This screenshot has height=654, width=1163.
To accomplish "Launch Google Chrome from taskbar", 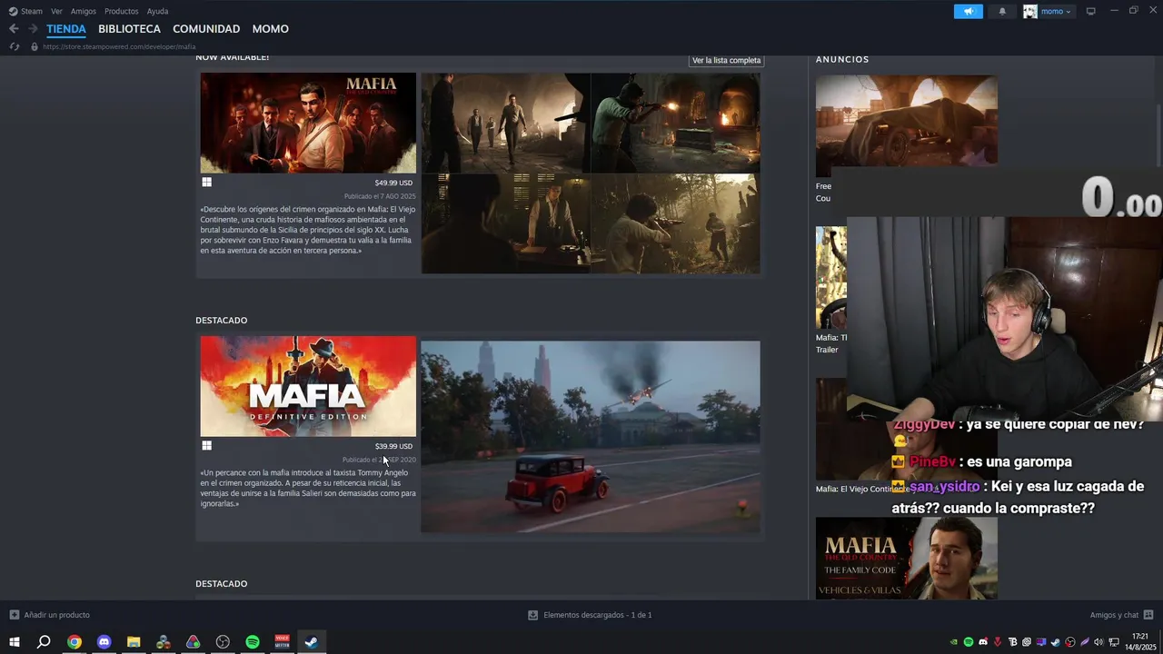I will click(x=75, y=642).
